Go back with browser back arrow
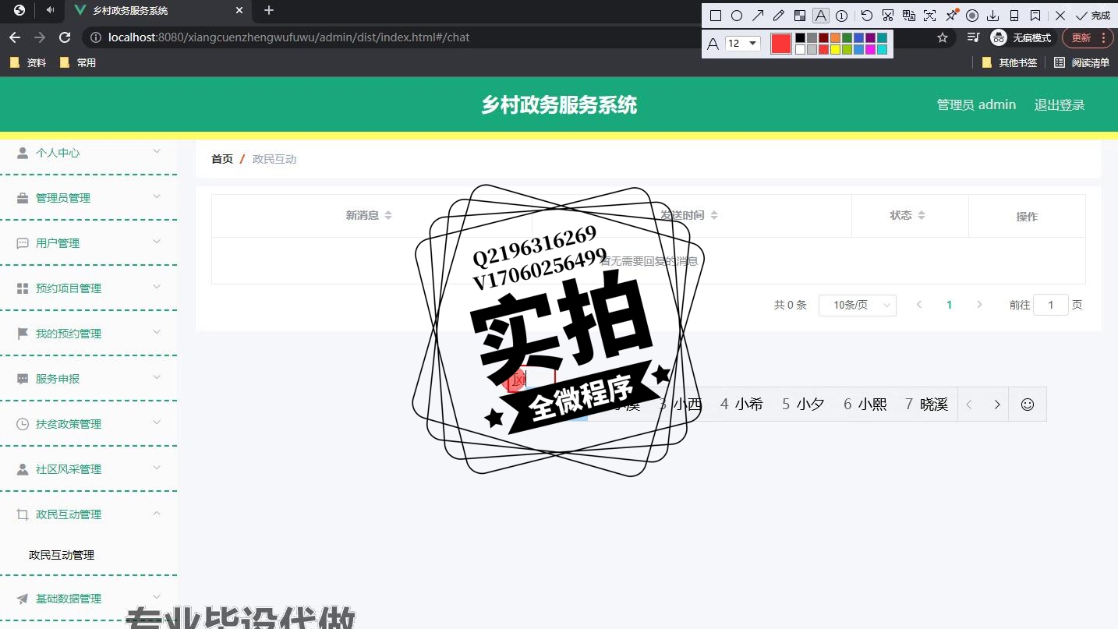Viewport: 1118px width, 629px height. coord(15,37)
